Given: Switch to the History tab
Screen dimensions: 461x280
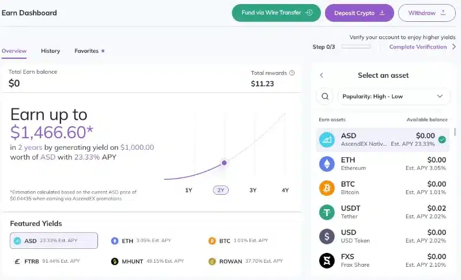Looking at the screenshot, I should point(51,51).
